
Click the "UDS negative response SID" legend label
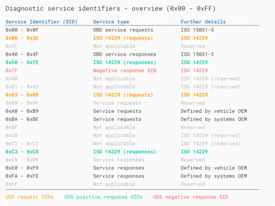190,197
